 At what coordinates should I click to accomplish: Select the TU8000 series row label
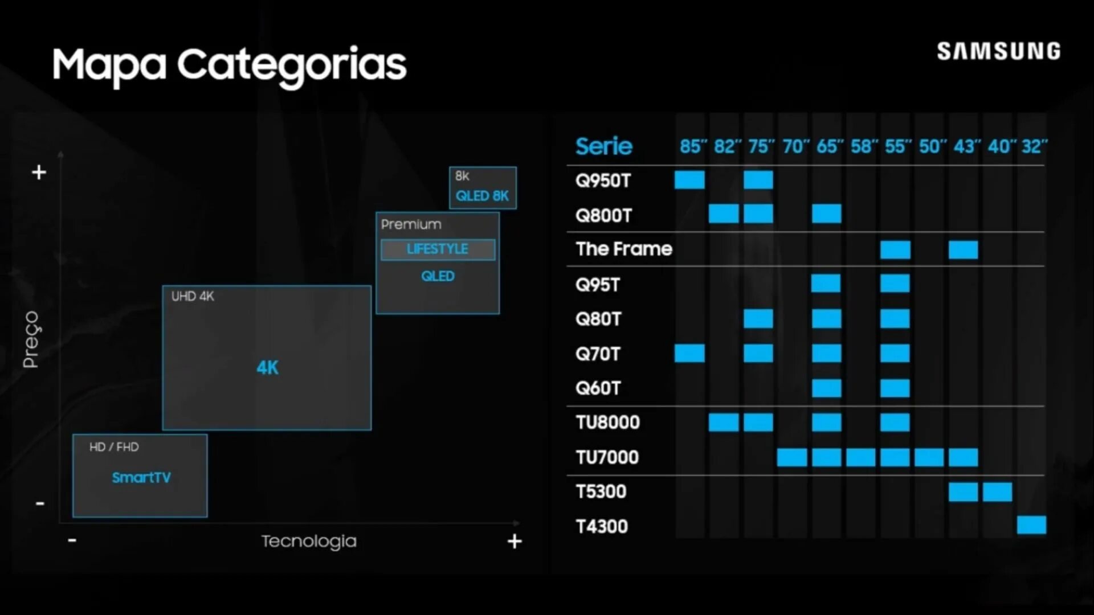[607, 423]
